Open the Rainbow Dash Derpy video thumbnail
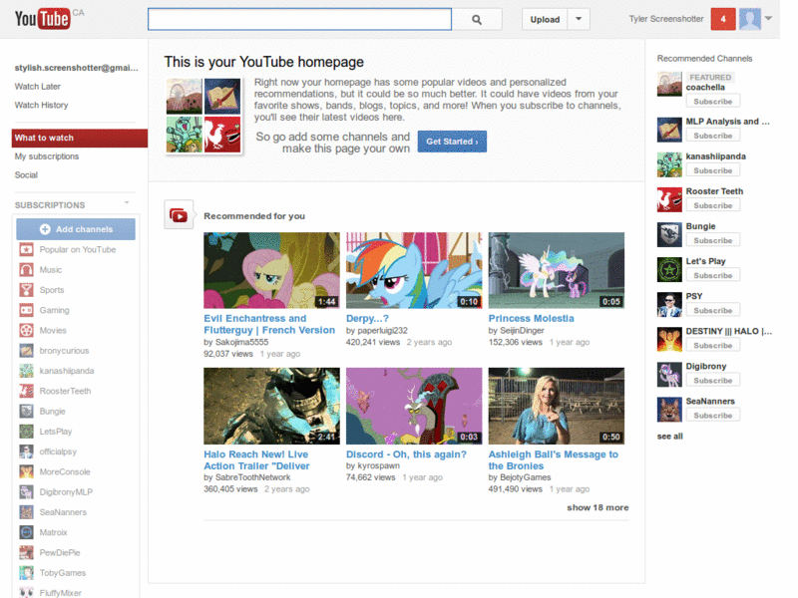The image size is (798, 598). click(x=414, y=270)
